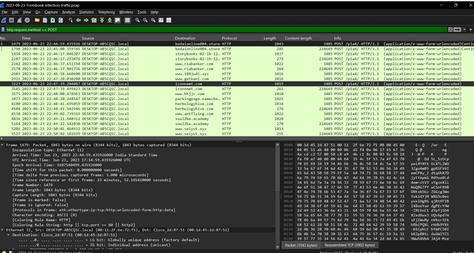Screen dimensions: 474x253
Task: Close this capture file
Action: click(x=53, y=20)
